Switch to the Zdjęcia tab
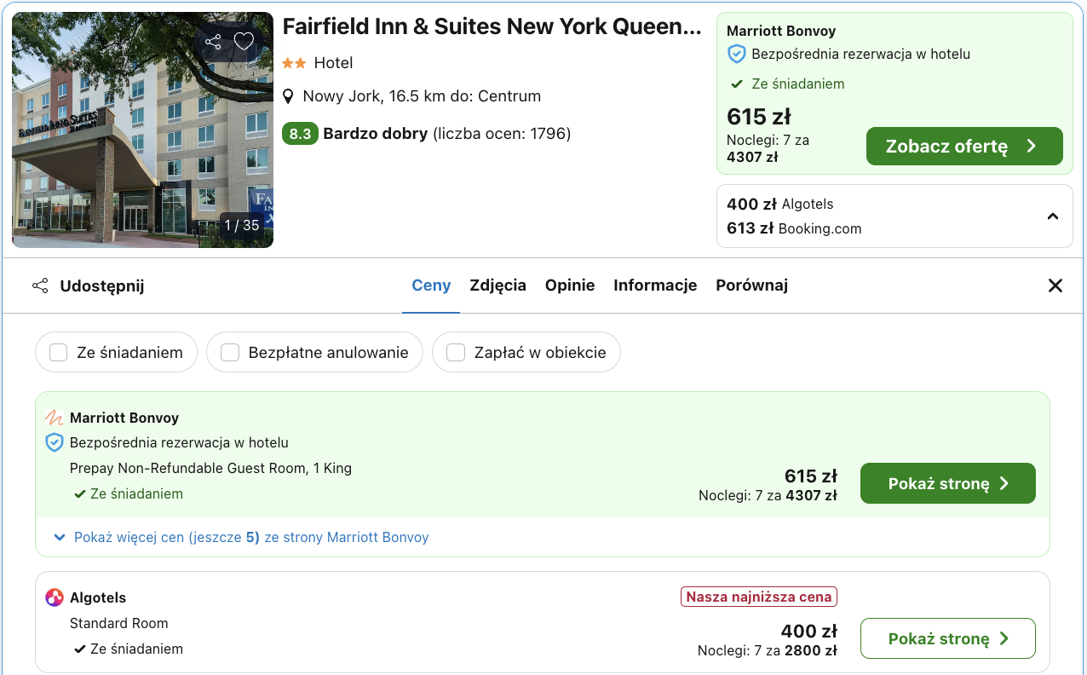 [x=497, y=286]
